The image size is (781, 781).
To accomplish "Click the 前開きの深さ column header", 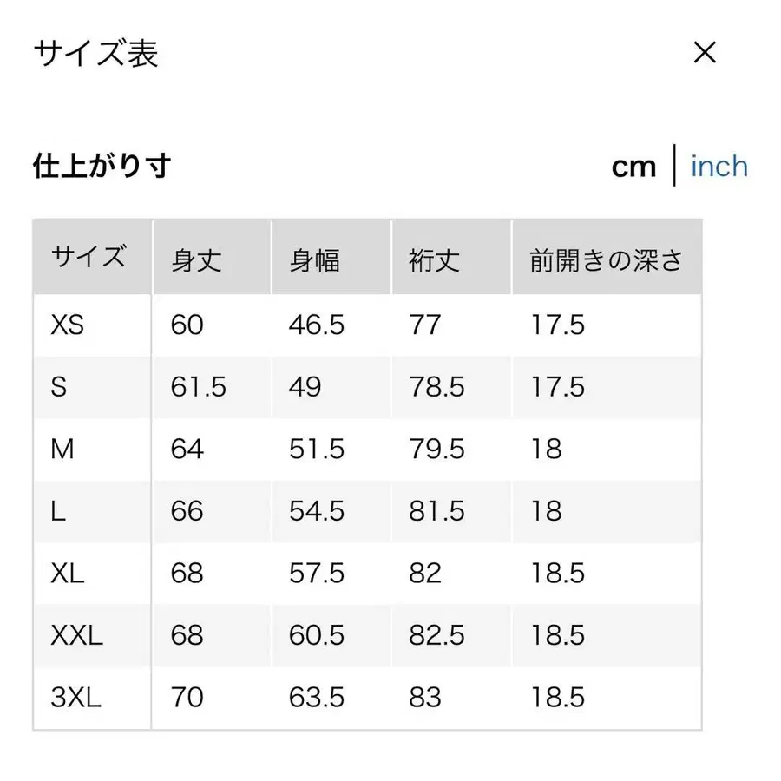I will tap(605, 257).
